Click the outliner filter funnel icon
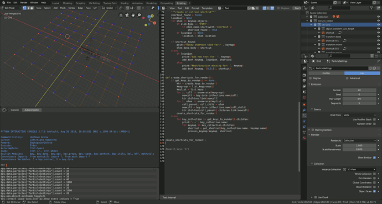This screenshot has height=204, width=382. pos(371,8)
